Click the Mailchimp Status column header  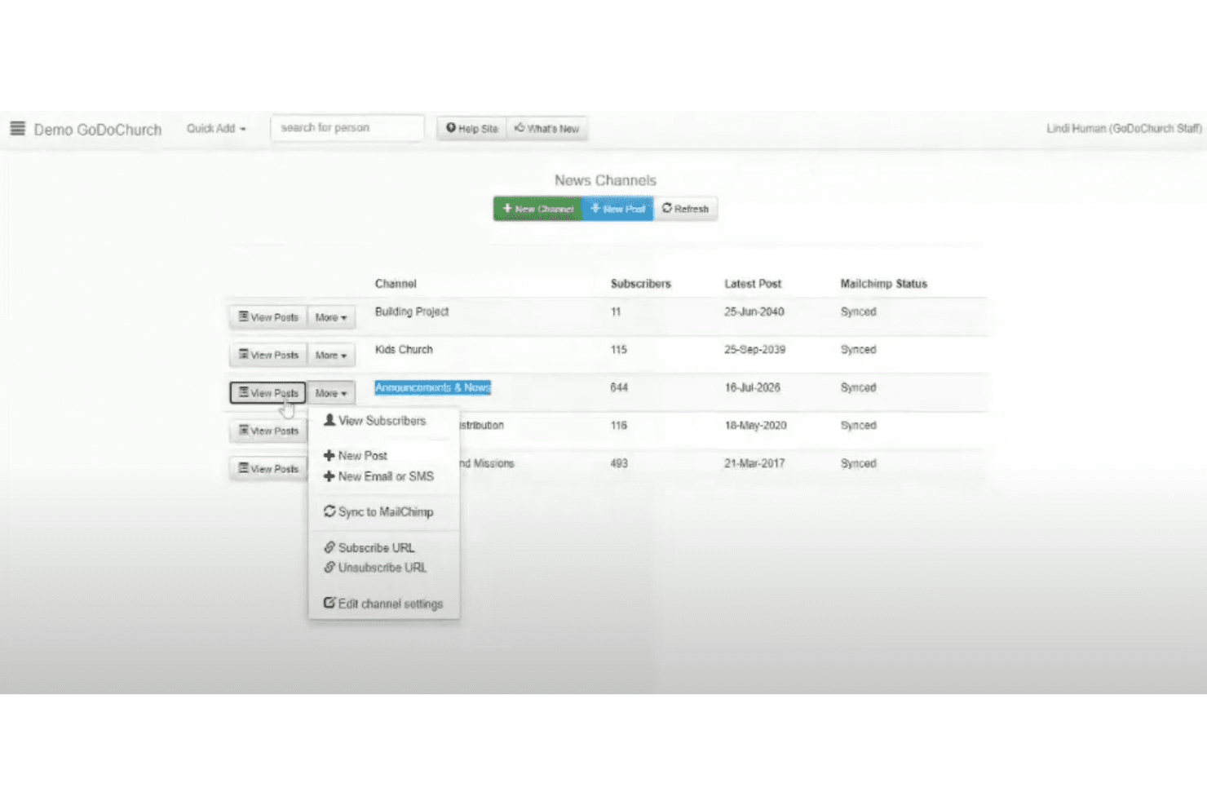(x=884, y=284)
